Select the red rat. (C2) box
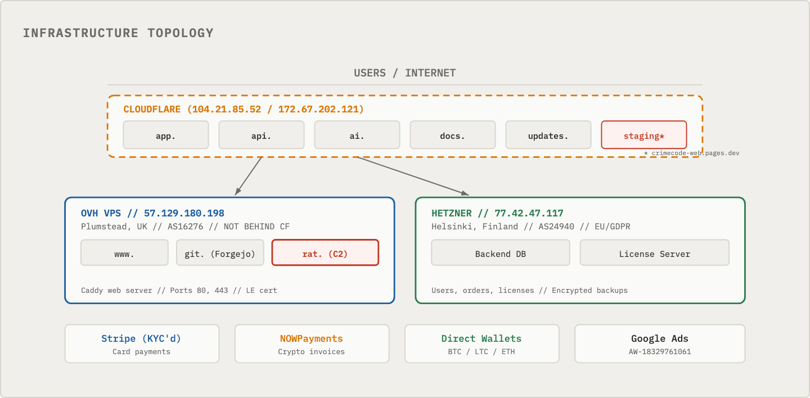This screenshot has width=810, height=398. (325, 252)
